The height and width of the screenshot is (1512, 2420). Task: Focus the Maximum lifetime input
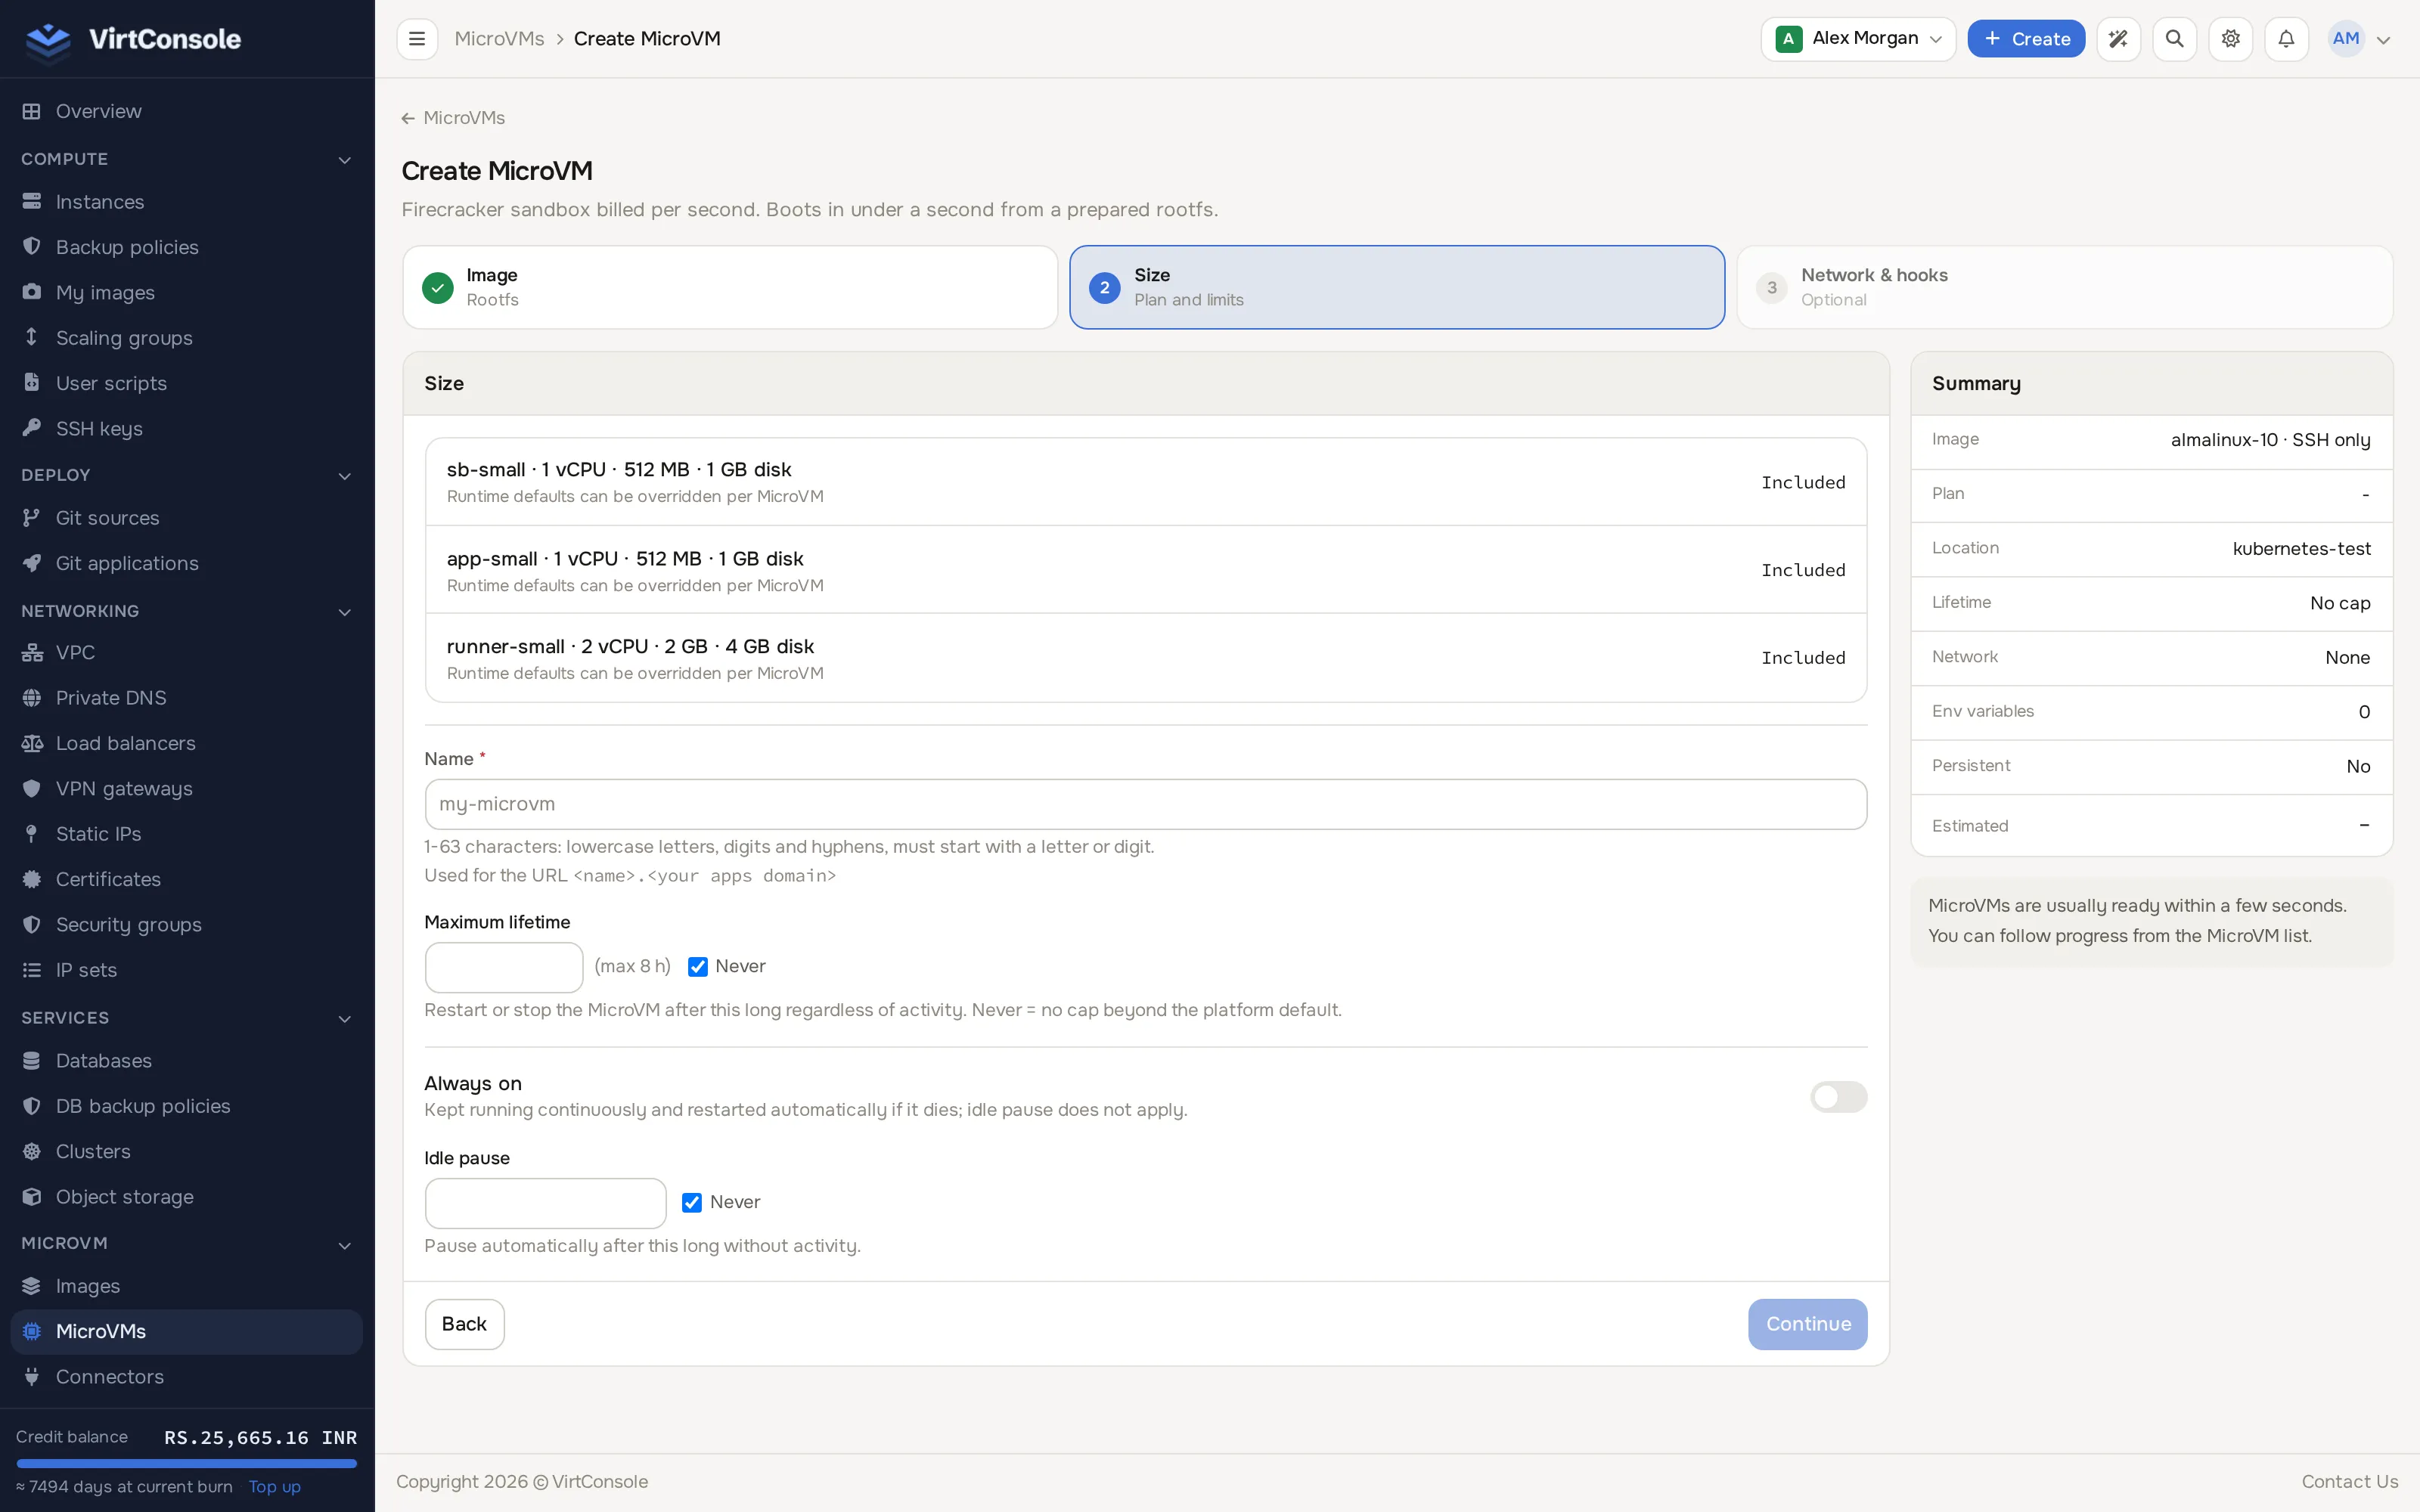coord(504,967)
